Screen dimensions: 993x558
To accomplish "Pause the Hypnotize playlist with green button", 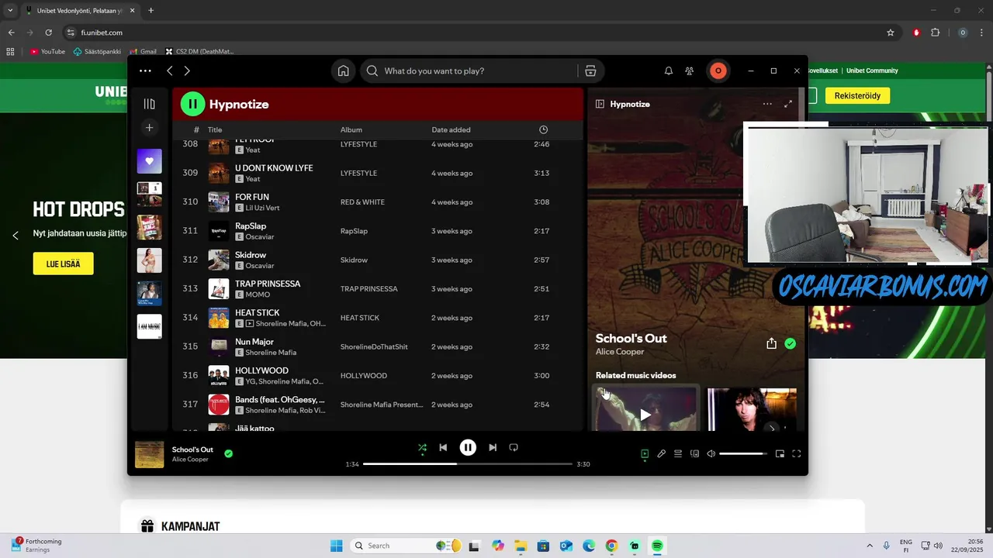I will [193, 104].
